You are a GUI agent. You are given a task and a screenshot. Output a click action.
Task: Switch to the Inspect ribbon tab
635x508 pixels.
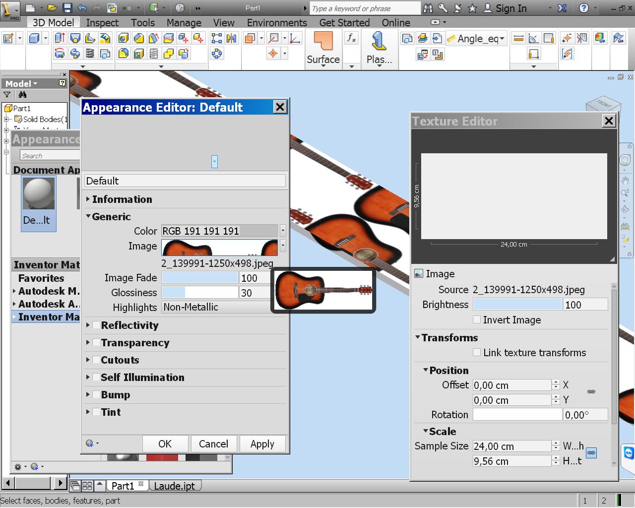102,23
